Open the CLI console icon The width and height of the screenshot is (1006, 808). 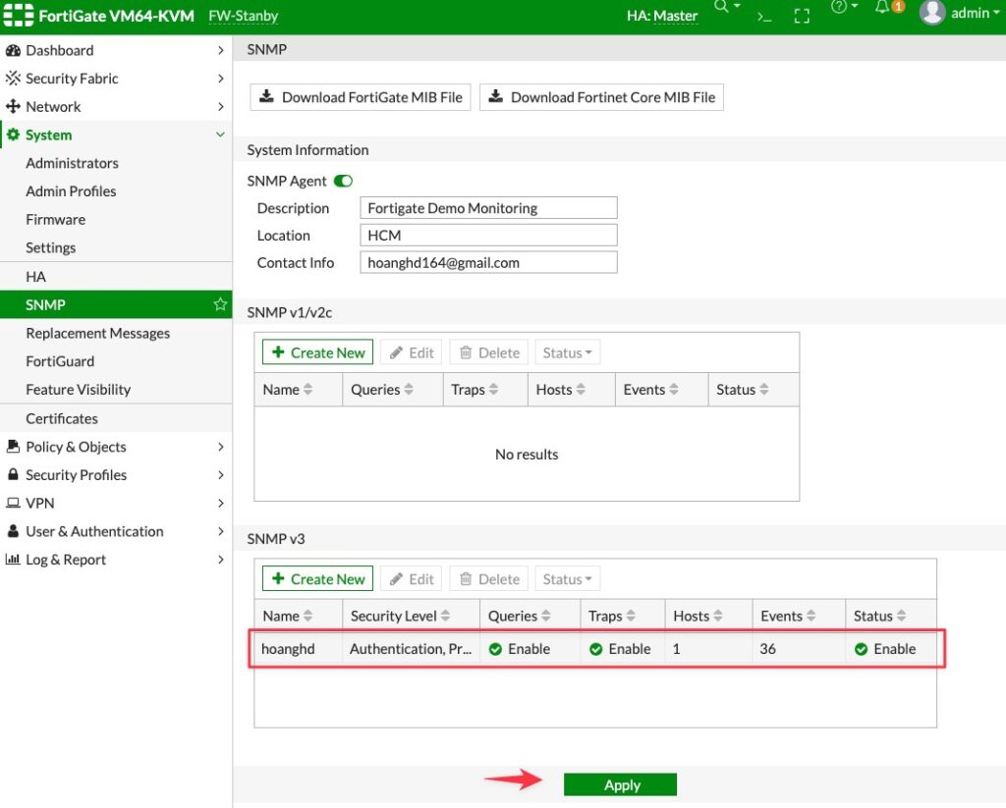[764, 17]
